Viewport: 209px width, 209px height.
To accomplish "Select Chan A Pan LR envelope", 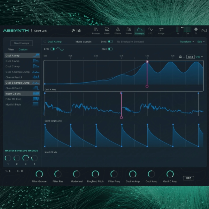I will tap(22, 77).
